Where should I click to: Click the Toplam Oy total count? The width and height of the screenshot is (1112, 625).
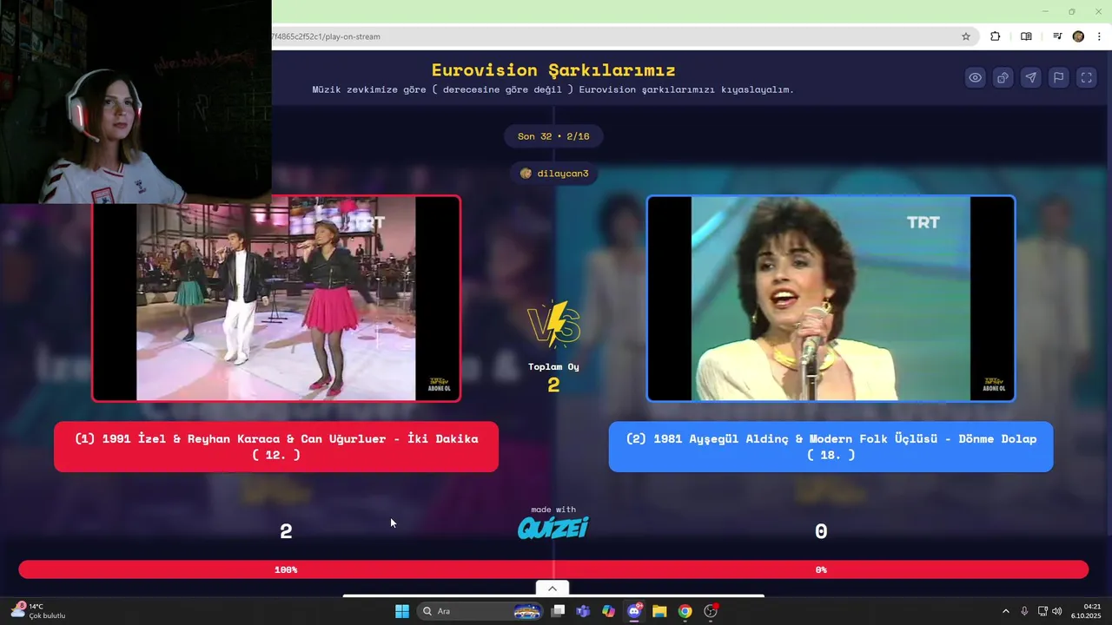click(x=553, y=377)
